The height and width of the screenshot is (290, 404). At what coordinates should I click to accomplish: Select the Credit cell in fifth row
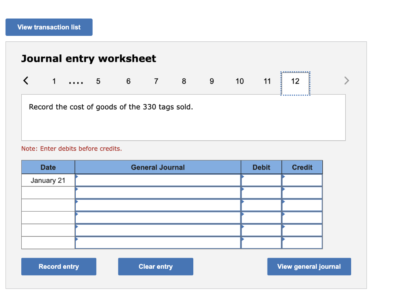302,230
